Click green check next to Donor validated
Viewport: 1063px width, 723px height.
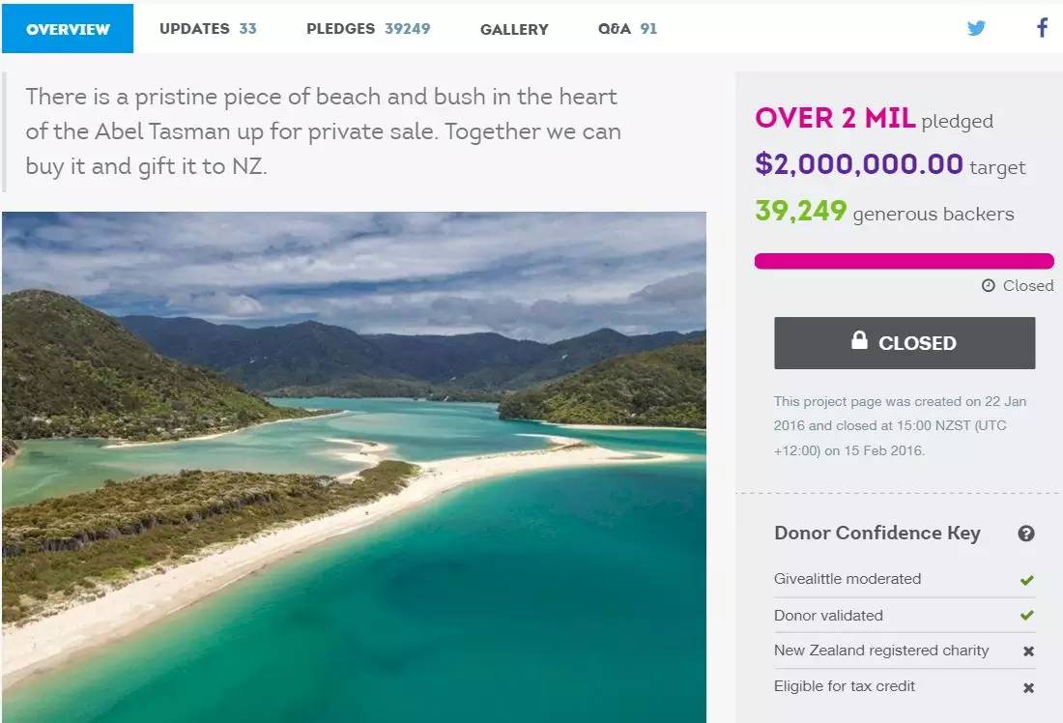pyautogui.click(x=1027, y=615)
